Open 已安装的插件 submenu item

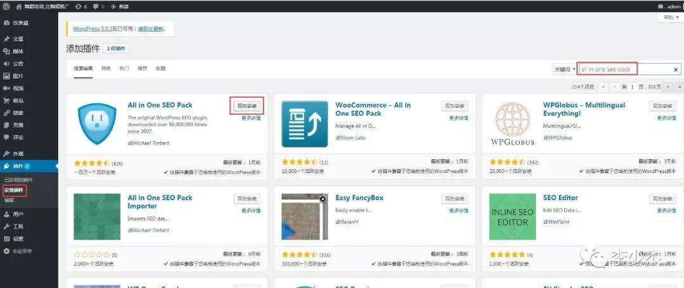point(18,179)
